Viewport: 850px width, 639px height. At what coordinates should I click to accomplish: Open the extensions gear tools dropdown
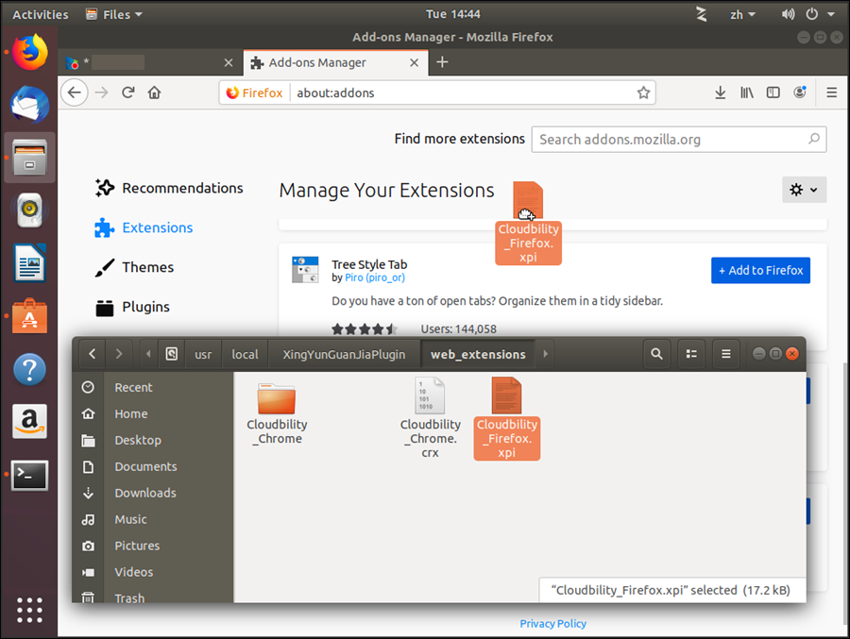pos(804,190)
